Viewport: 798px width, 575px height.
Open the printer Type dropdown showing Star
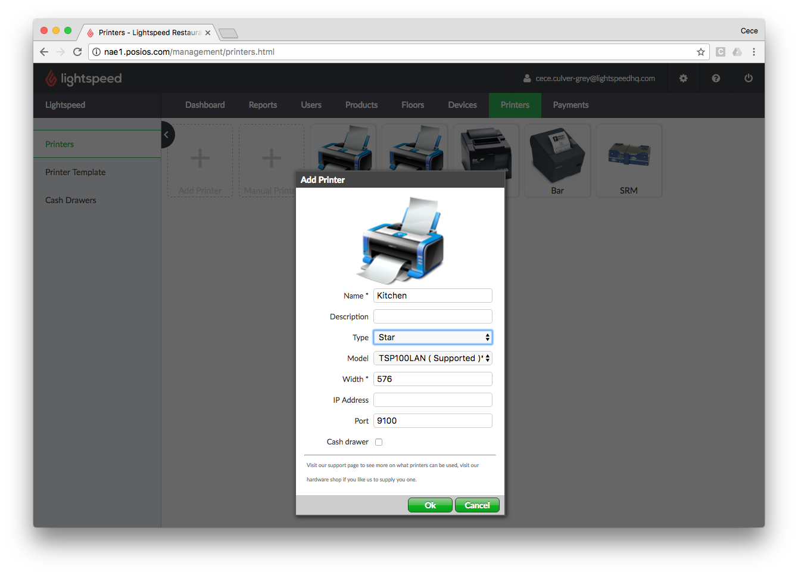pyautogui.click(x=432, y=337)
